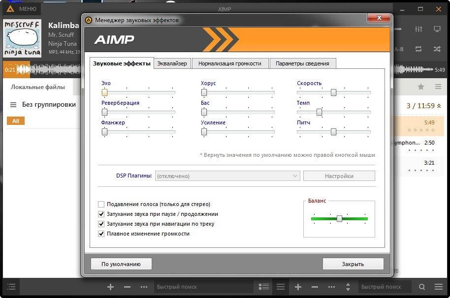Image resolution: width=450 pixels, height=298 pixels.
Task: Toggle the shuffle playback icon
Action: 437,49
